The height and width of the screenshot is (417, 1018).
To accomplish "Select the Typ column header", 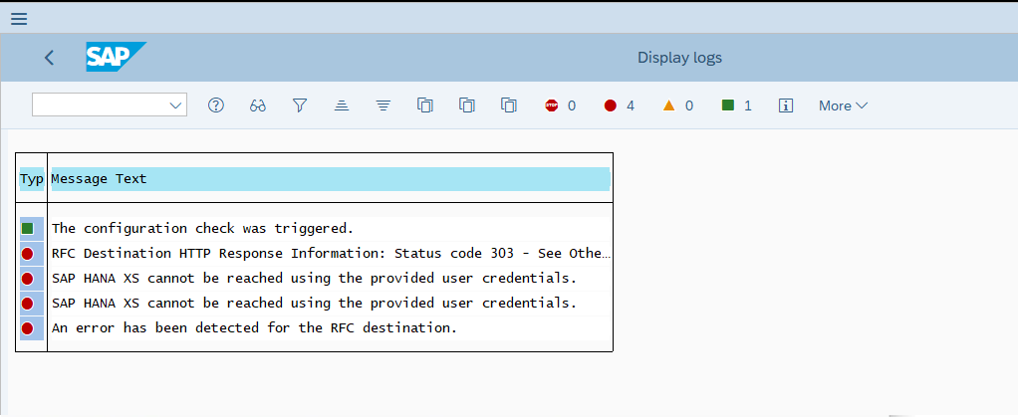I will 32,179.
